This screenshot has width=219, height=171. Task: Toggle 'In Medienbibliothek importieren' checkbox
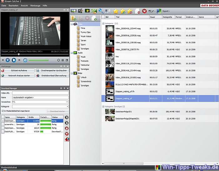[x=3, y=111]
